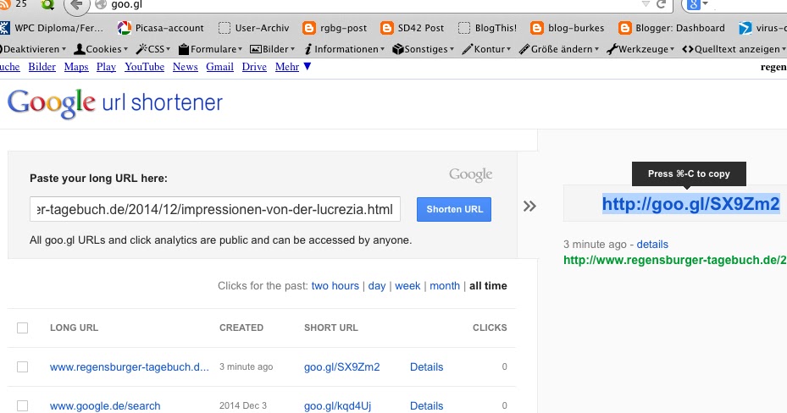Open the CSS toolbar menu

tap(153, 49)
